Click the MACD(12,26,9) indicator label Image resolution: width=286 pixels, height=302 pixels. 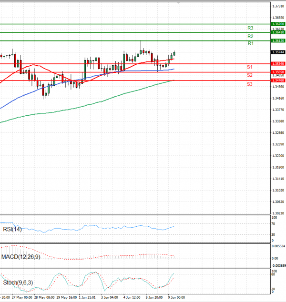21,257
